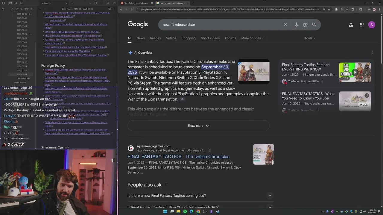Open Obsidian search icon in left ribbon
The height and width of the screenshot is (215, 383).
coord(16,3)
